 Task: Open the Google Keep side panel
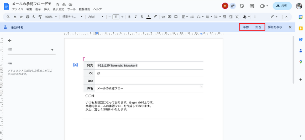point(301,29)
